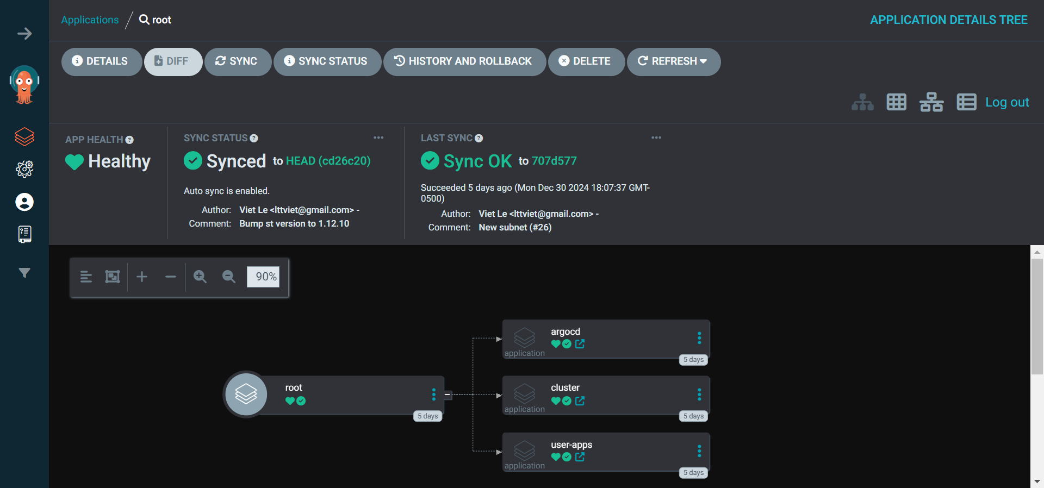Open the Sync Status button
The width and height of the screenshot is (1044, 488).
tap(327, 61)
